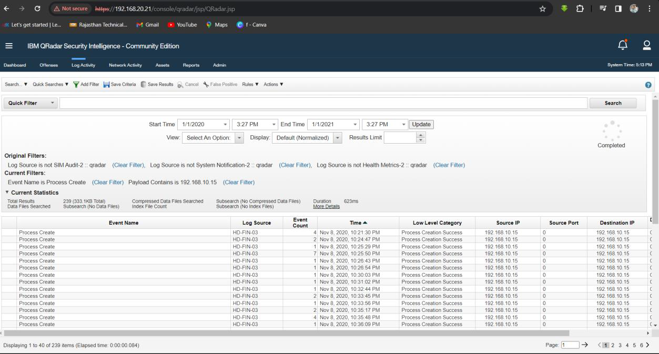Clear the Process Create event name filter
The height and width of the screenshot is (354, 659).
[x=108, y=183]
